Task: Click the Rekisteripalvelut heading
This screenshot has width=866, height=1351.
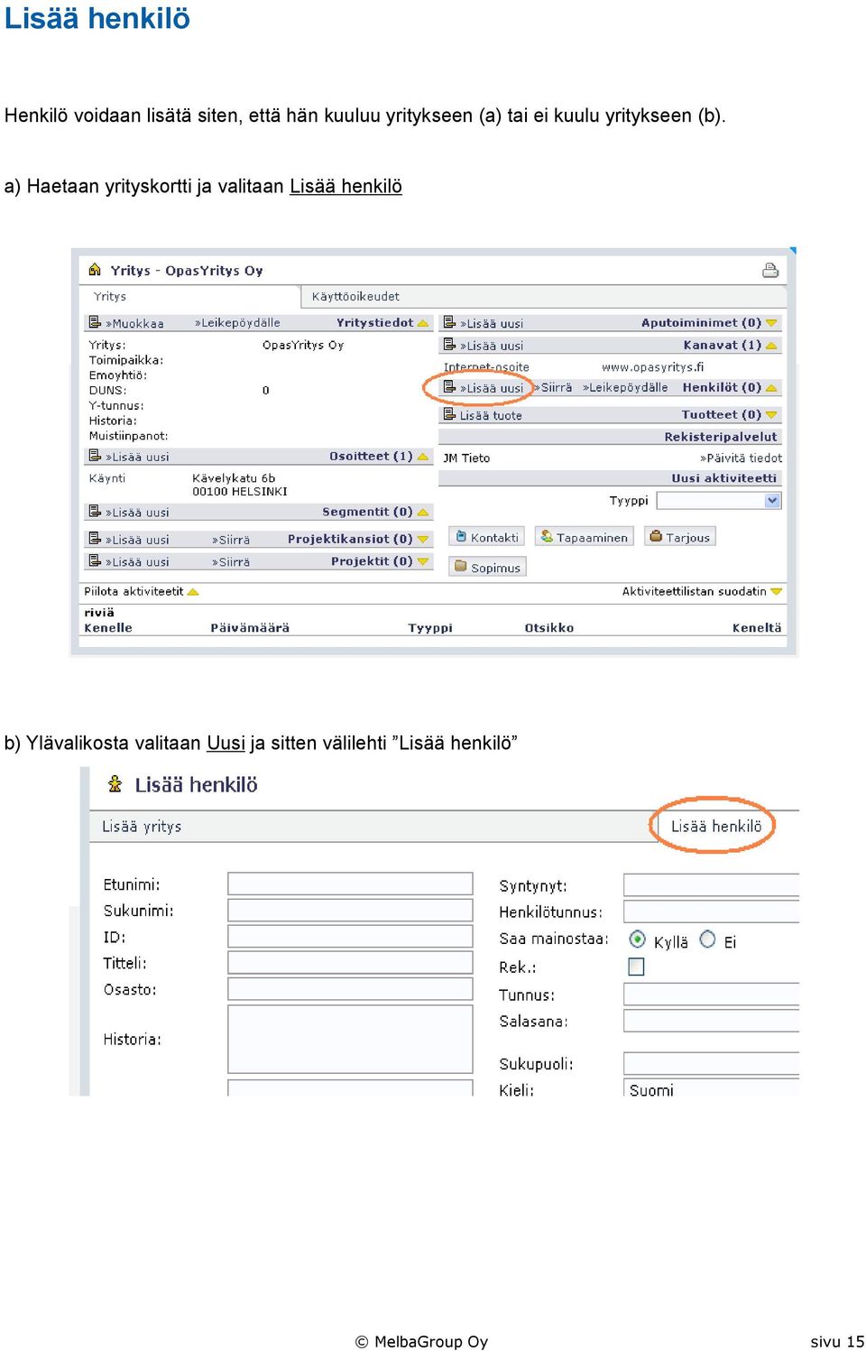Action: coord(721,437)
